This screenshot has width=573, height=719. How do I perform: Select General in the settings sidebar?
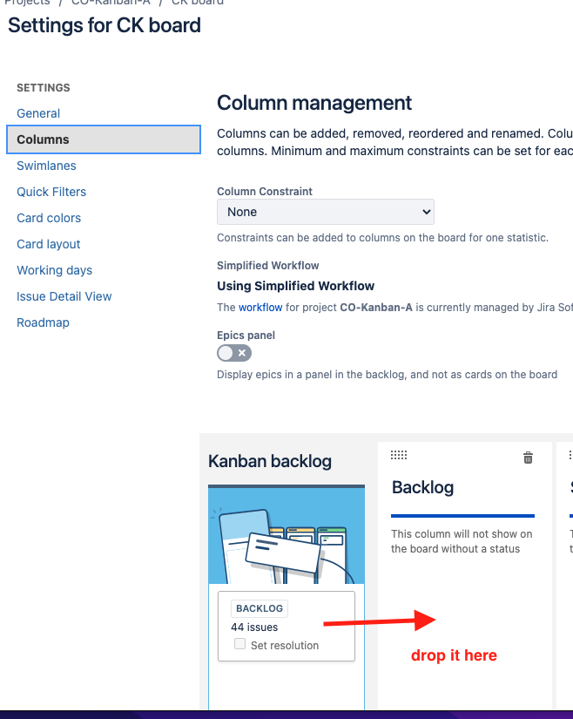click(x=38, y=112)
